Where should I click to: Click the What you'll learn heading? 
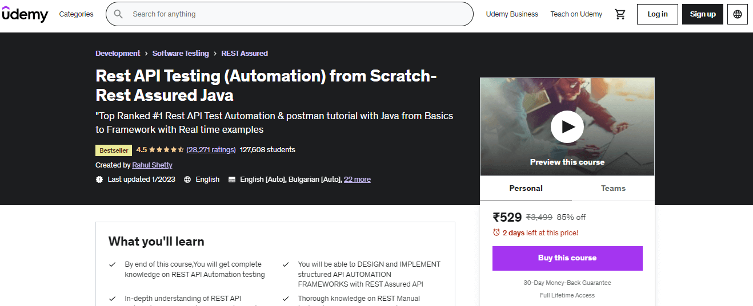(x=156, y=242)
